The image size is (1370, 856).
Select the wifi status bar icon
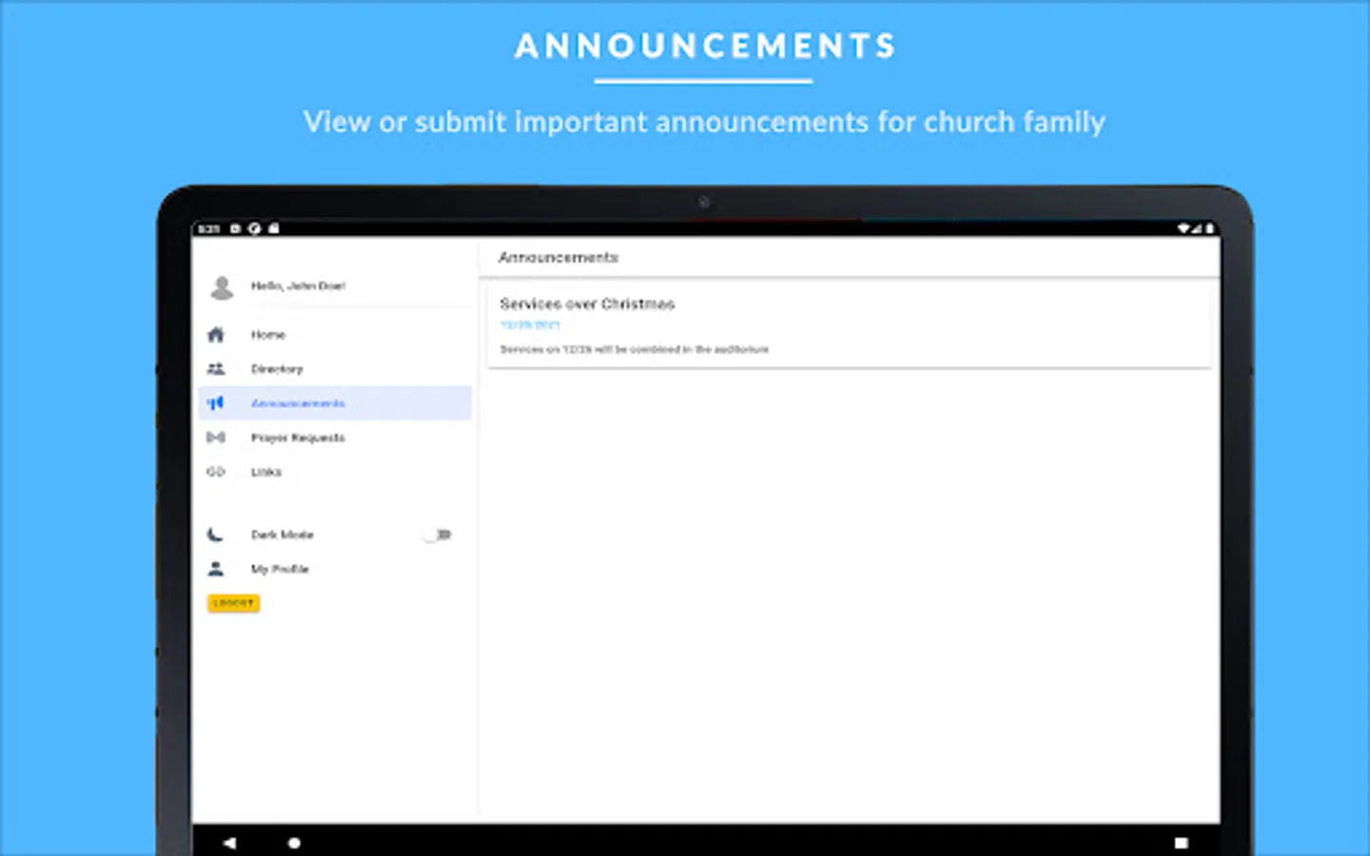[1184, 228]
